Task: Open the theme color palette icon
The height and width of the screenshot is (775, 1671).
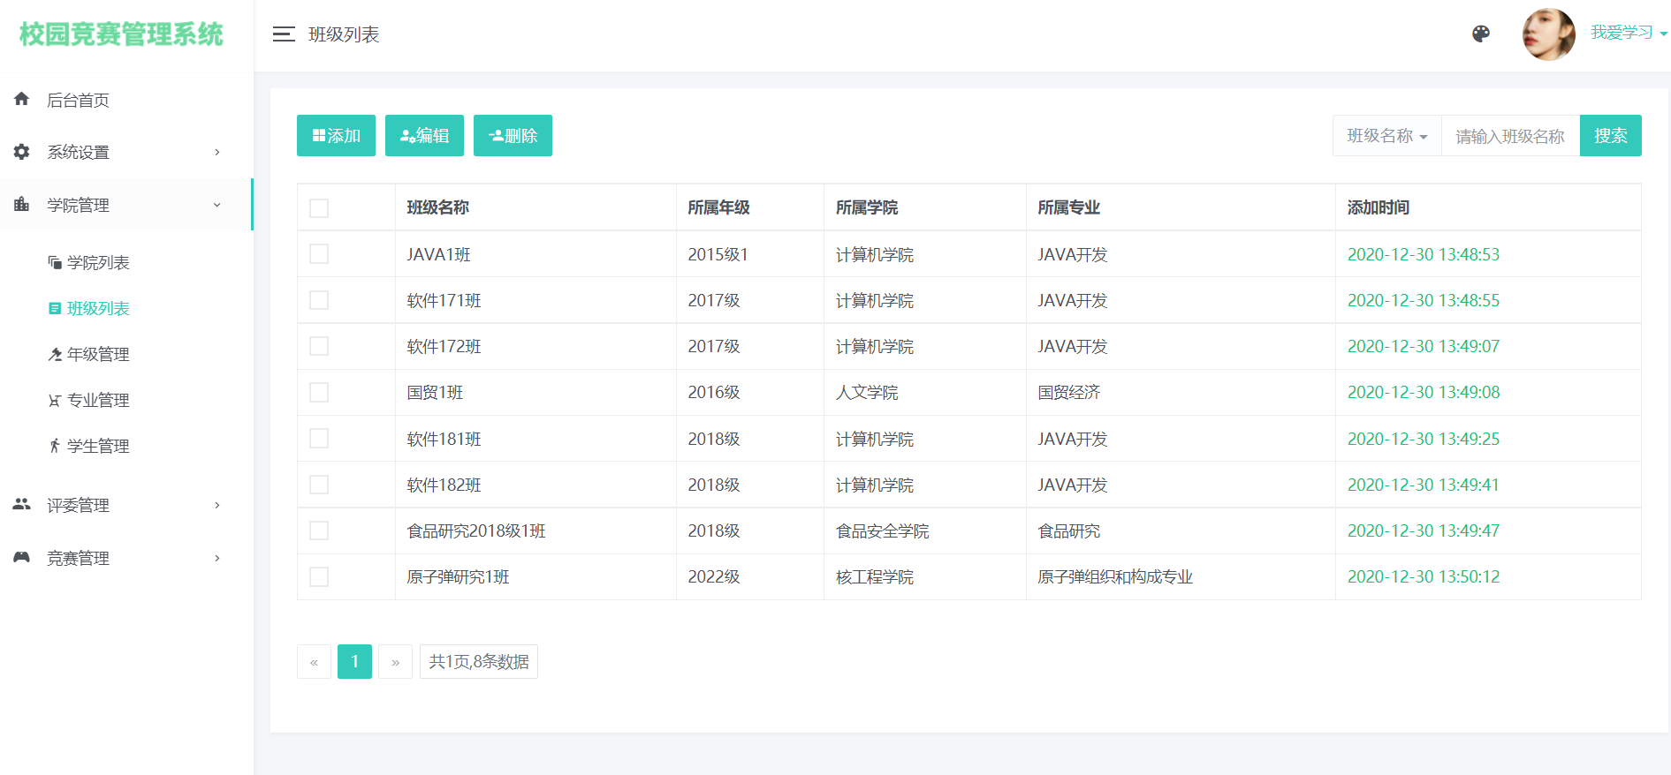Action: (1481, 34)
